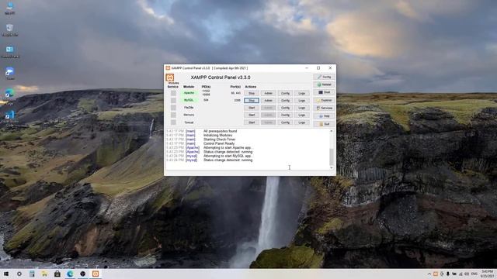
Task: Click the Tomcat module label
Action: coord(189,122)
